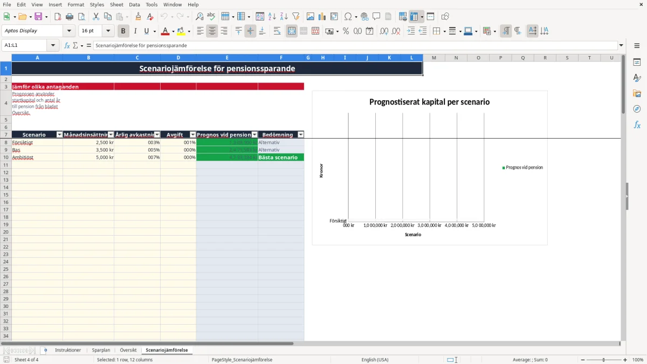Open the Insert Chart tool

(x=322, y=17)
